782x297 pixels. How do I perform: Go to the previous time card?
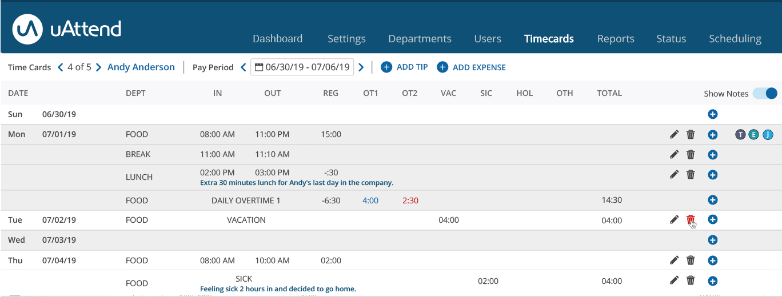tap(61, 67)
